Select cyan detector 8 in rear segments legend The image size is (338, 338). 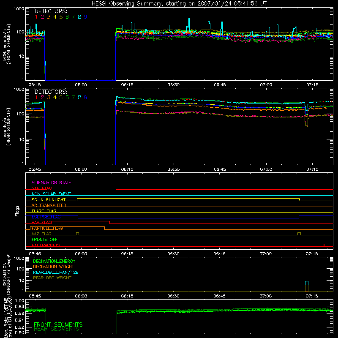(79, 98)
